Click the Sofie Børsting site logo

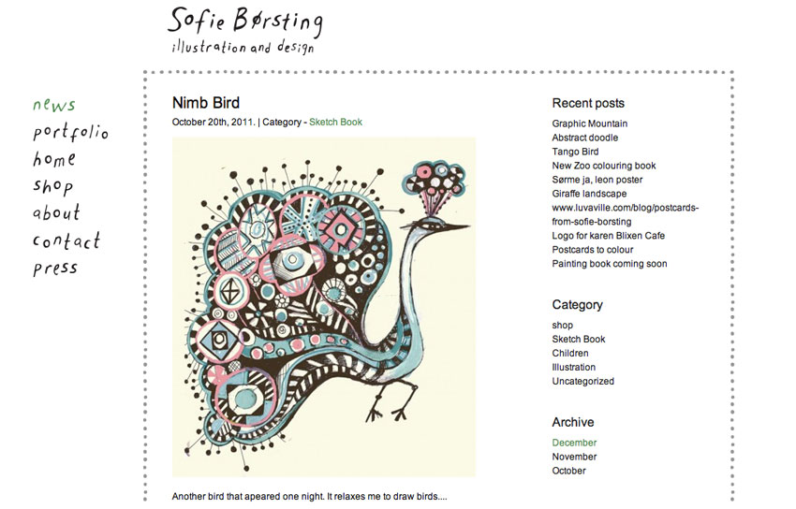[x=245, y=29]
